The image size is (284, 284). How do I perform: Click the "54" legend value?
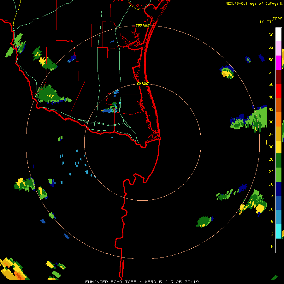[x=271, y=72]
